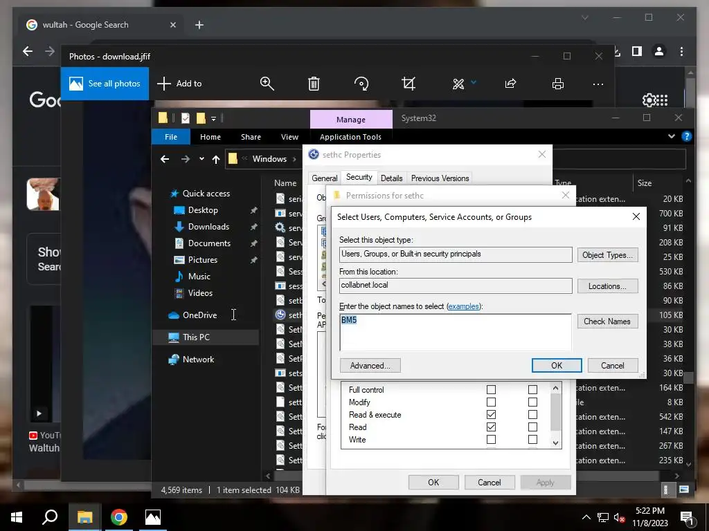The height and width of the screenshot is (531, 709).
Task: Collapse the File Explorer ribbon chevron
Action: (x=672, y=136)
